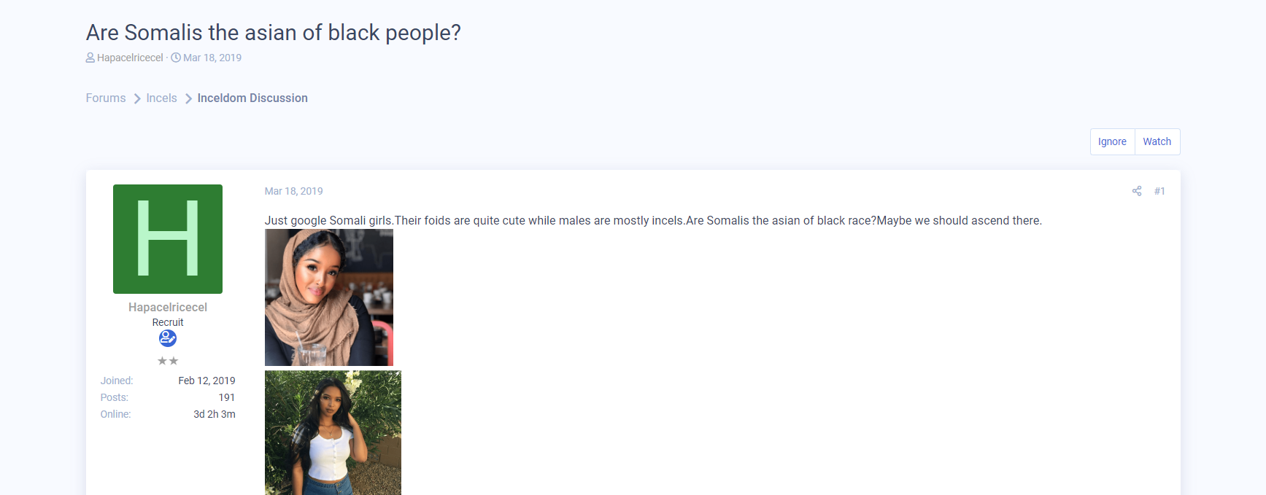This screenshot has height=495, width=1266.
Task: Click the two-star rank icon under the badge
Action: [x=168, y=361]
